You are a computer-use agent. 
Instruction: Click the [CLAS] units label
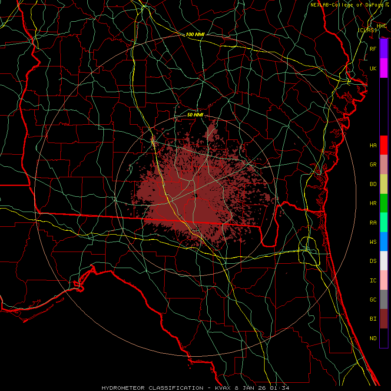point(367,30)
